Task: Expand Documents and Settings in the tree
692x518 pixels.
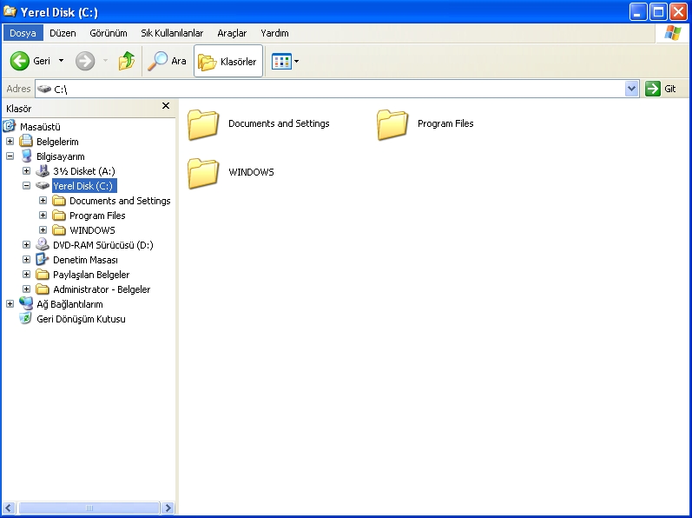Action: tap(43, 201)
